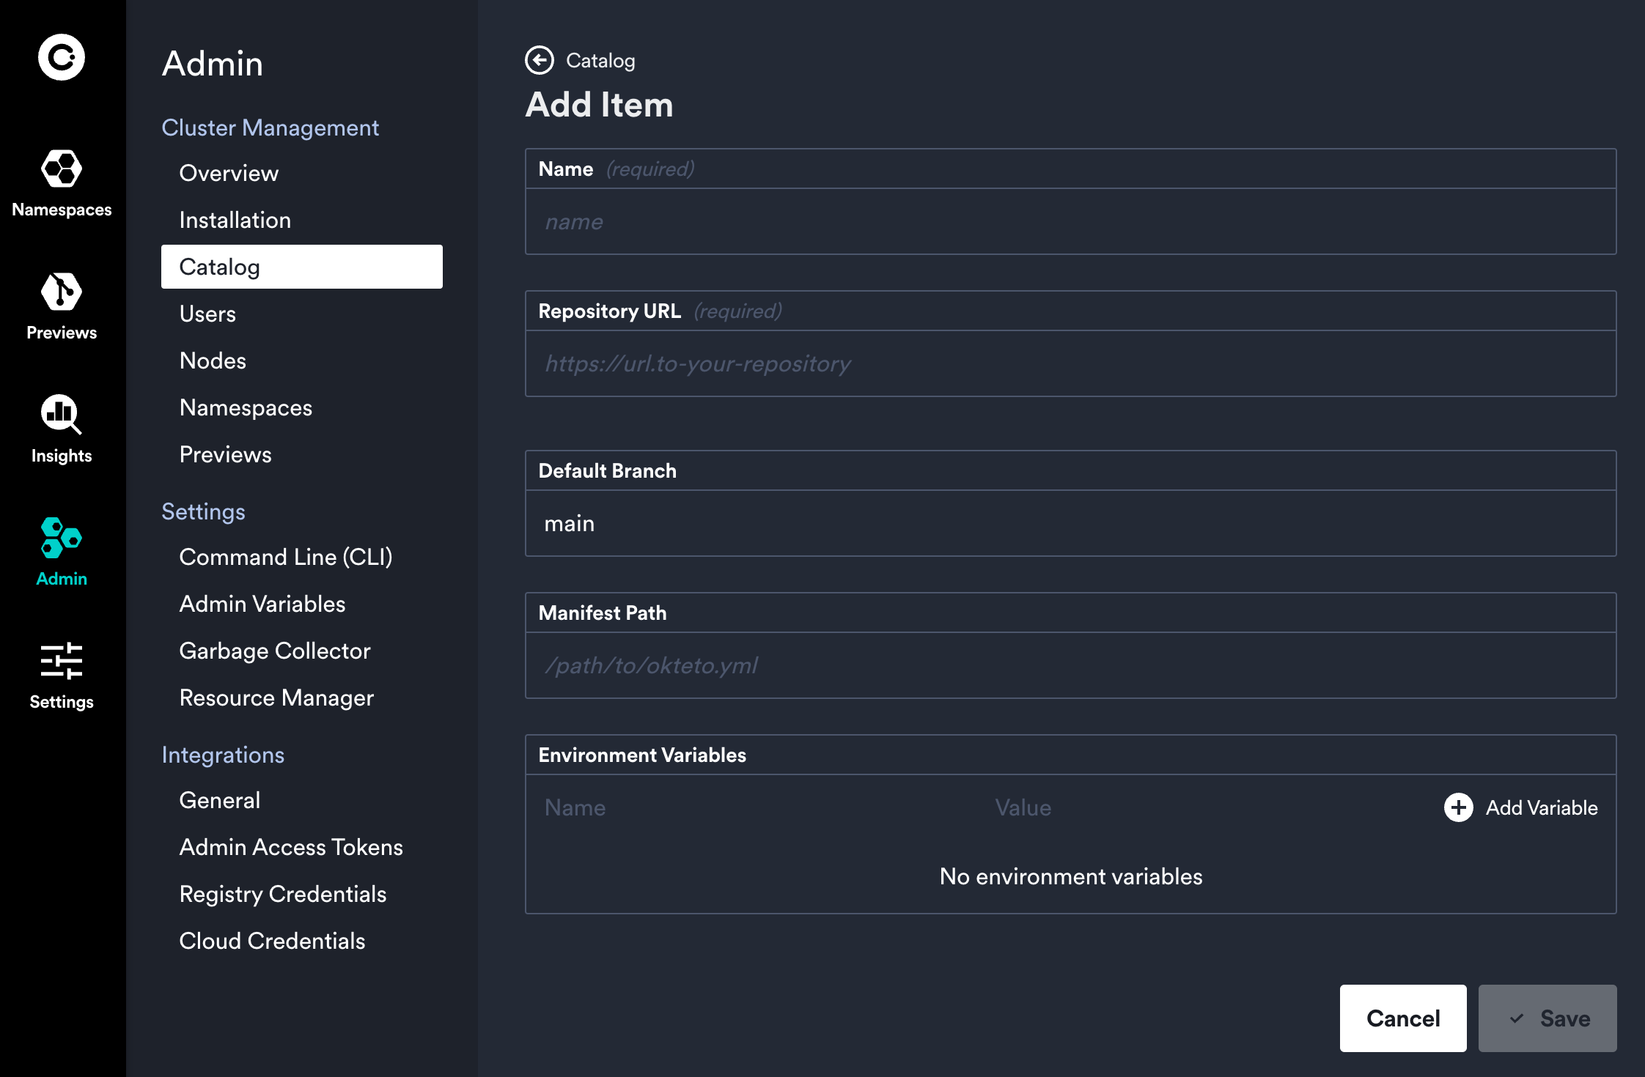
Task: Click the Registry Credentials link
Action: pyautogui.click(x=282, y=895)
